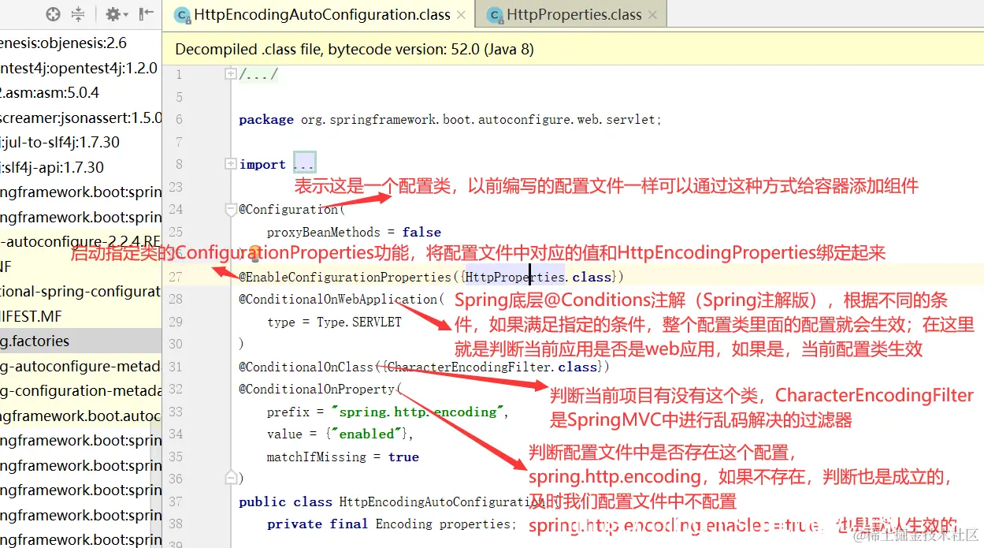Click the @Configuration annotation in code
The width and height of the screenshot is (984, 548).
288,210
